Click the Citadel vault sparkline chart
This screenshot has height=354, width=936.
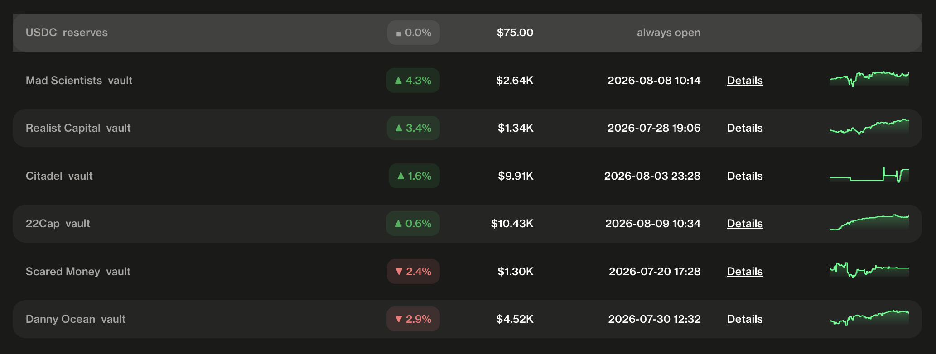869,175
